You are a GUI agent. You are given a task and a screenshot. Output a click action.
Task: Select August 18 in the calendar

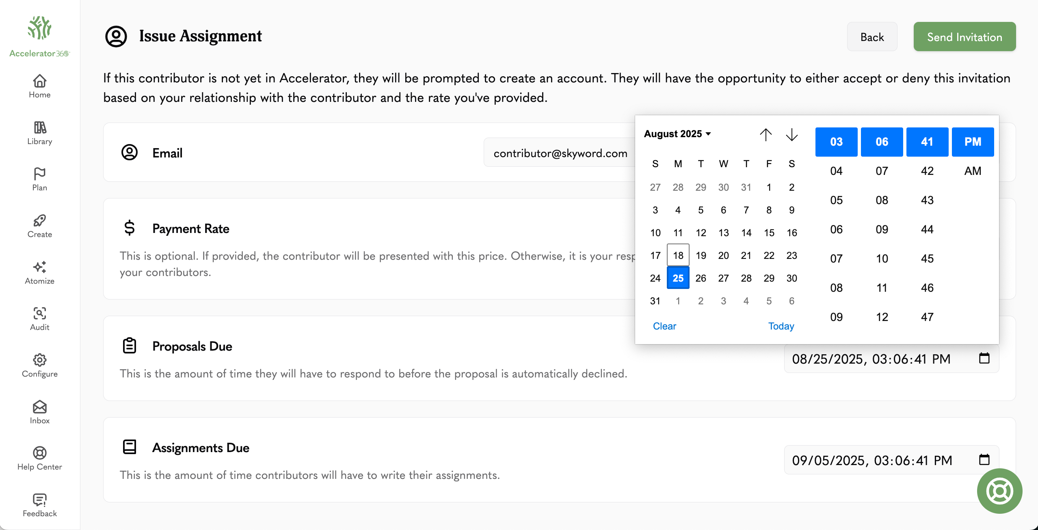pyautogui.click(x=677, y=255)
